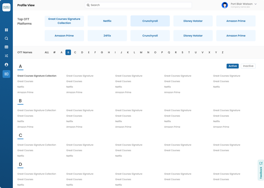This screenshot has width=264, height=188.
Task: Toggle the Active status filter
Action: [x=233, y=66]
